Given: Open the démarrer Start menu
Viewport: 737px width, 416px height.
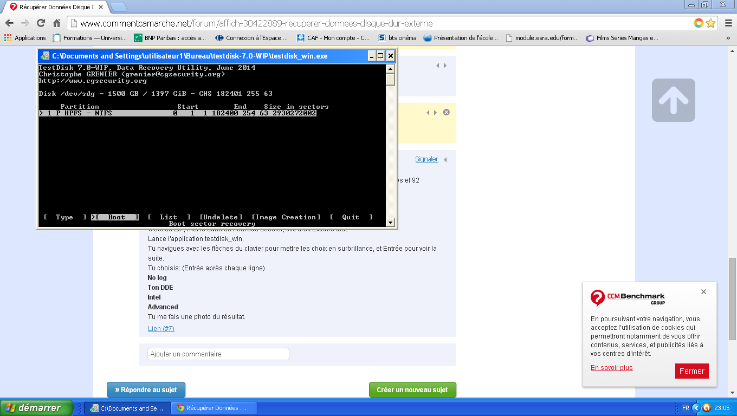Looking at the screenshot, I should tap(36, 408).
